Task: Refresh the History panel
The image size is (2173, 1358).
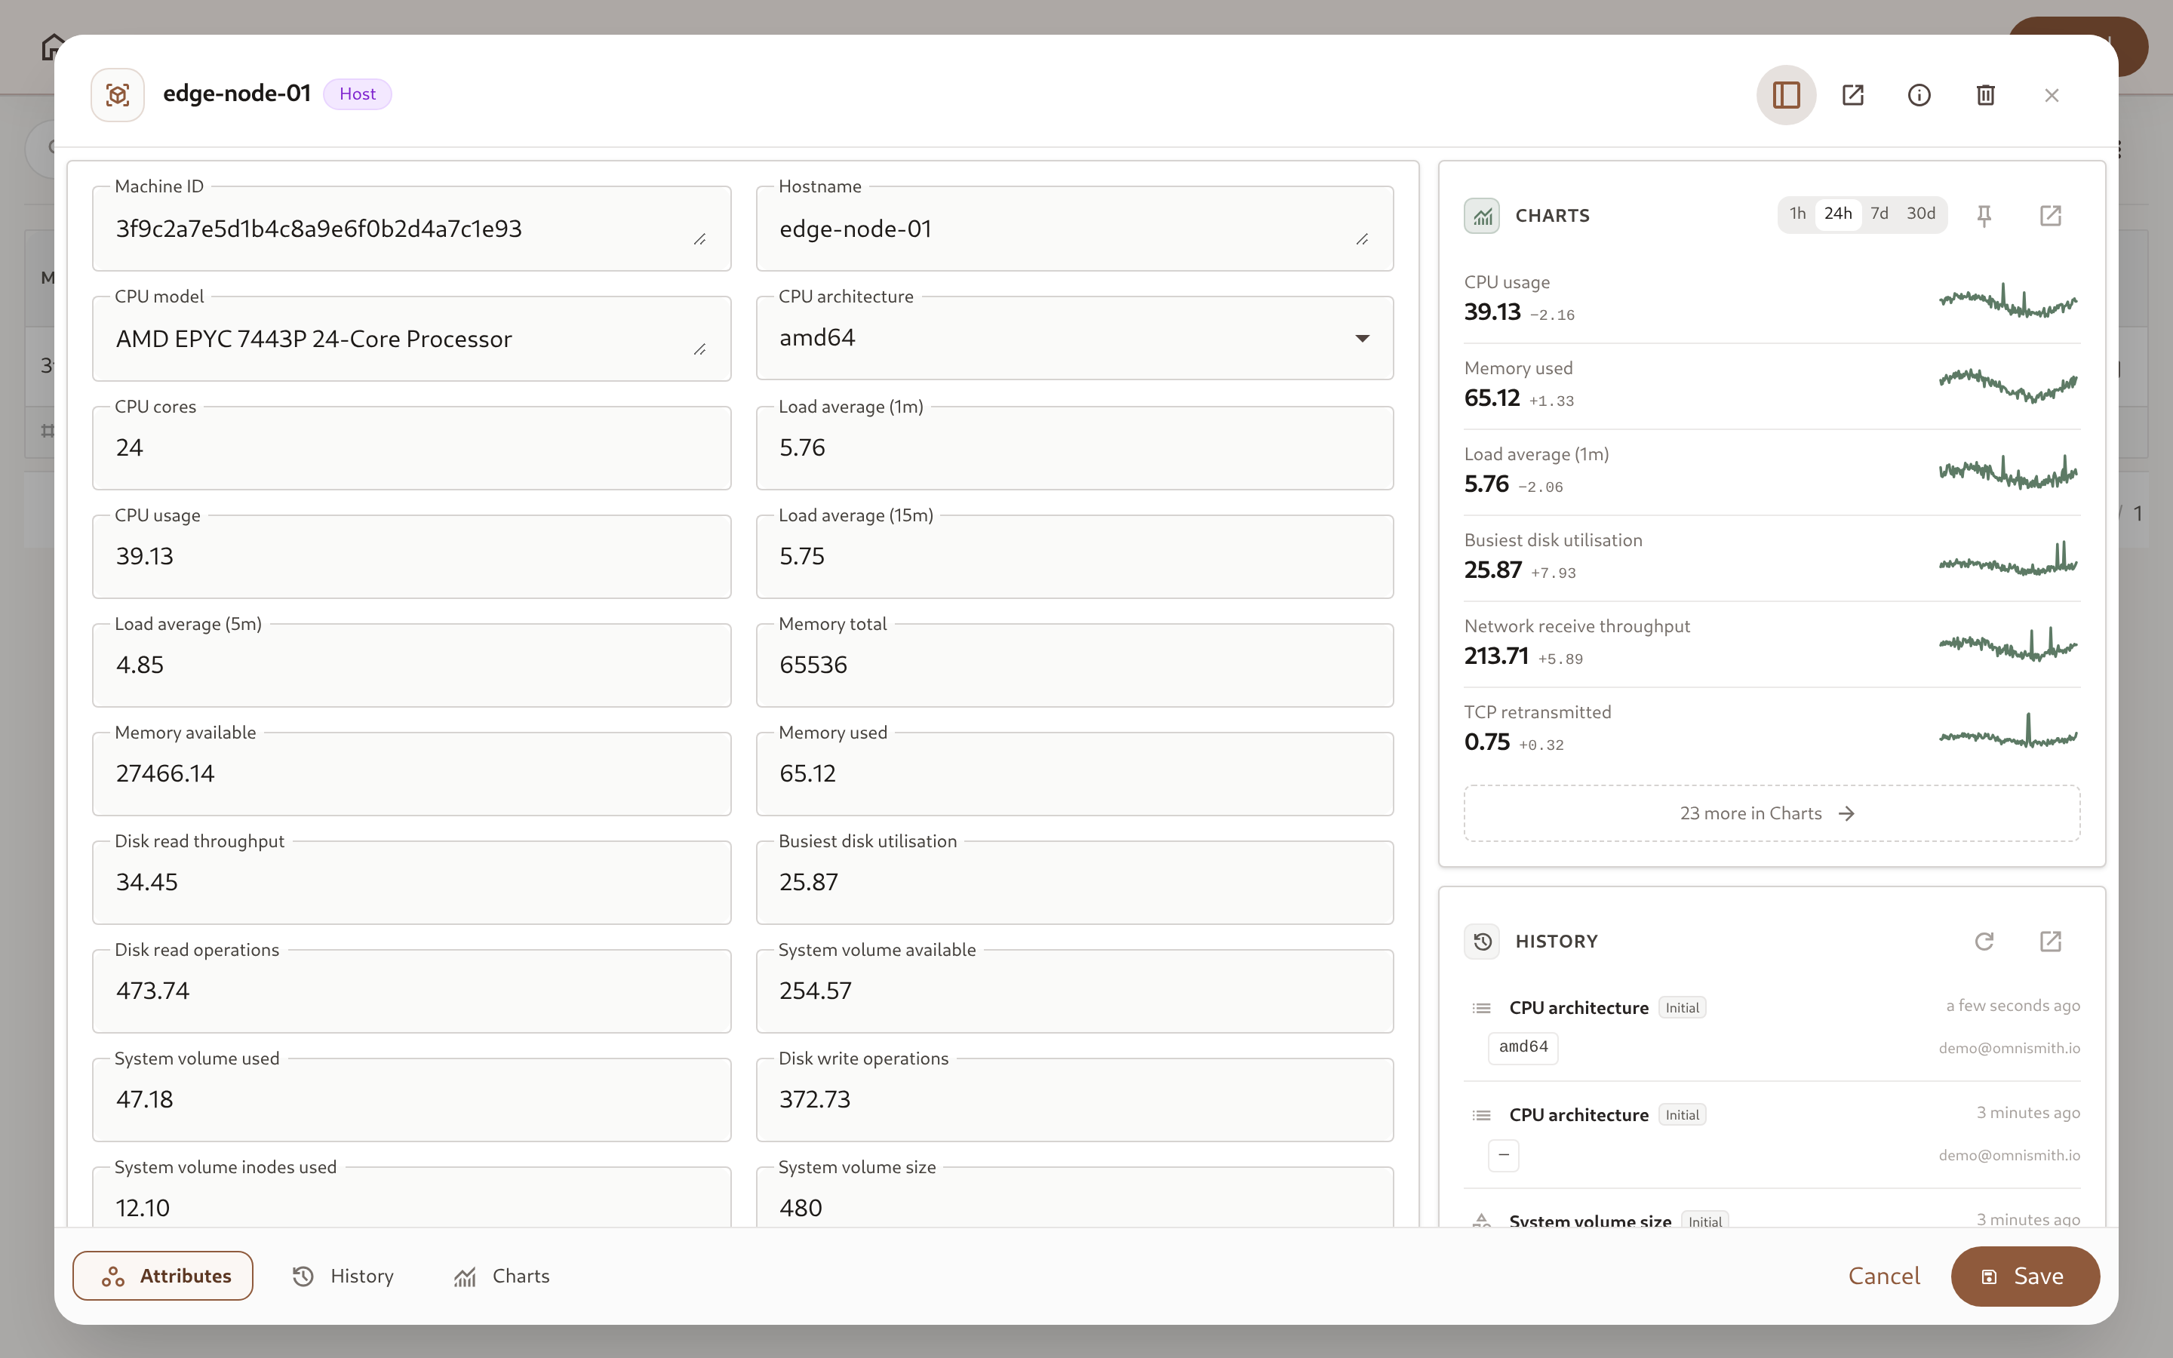Action: 1984,942
